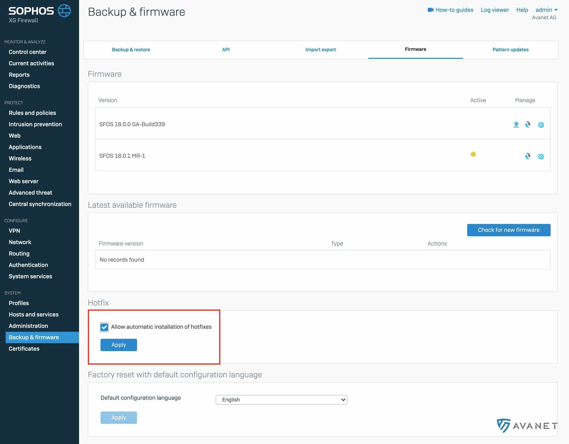The image size is (569, 444).
Task: Open Rules and policies in sidebar
Action: pyautogui.click(x=32, y=113)
